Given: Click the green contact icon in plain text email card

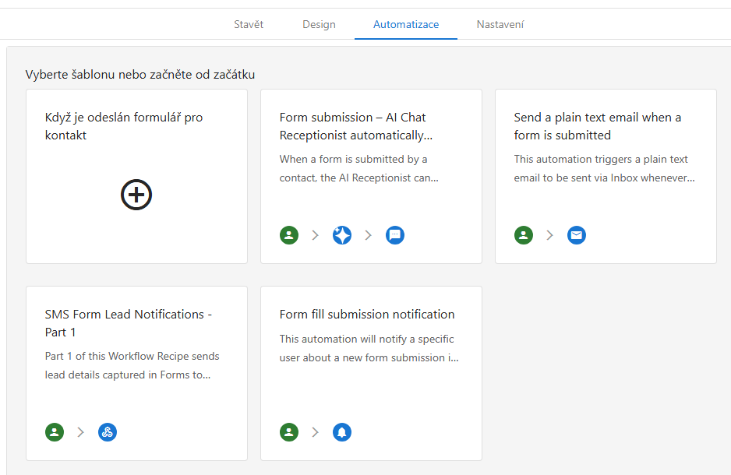Looking at the screenshot, I should 524,235.
